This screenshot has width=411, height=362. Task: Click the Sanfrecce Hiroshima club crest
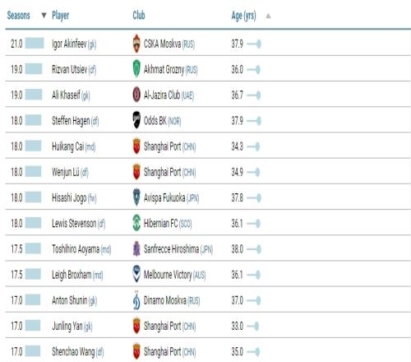tap(136, 248)
